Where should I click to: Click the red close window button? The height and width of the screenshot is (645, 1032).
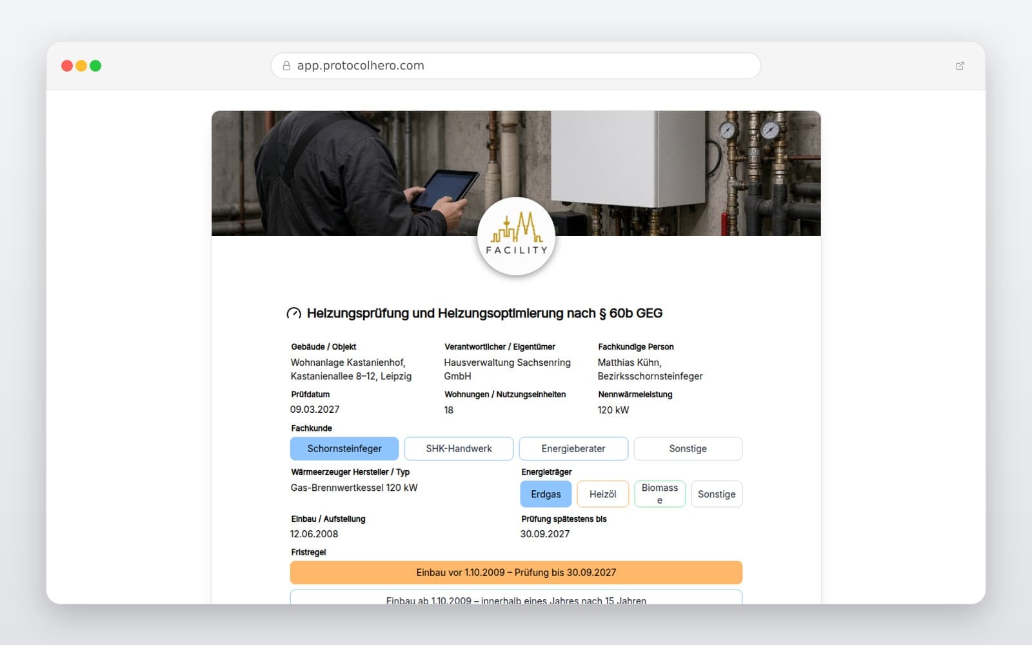click(x=67, y=66)
